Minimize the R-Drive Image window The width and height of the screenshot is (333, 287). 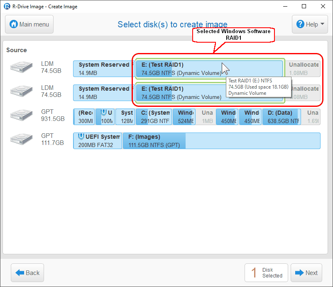click(x=285, y=6)
